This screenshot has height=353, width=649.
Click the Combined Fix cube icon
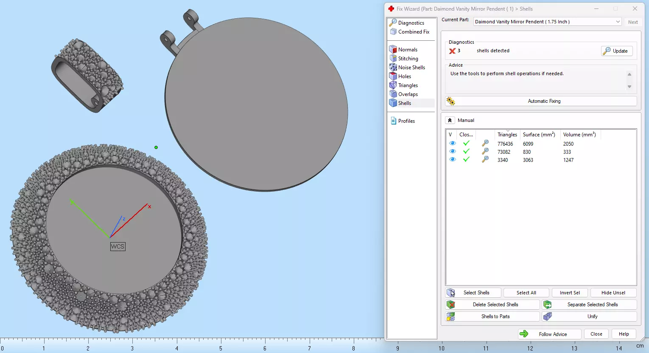coord(393,32)
